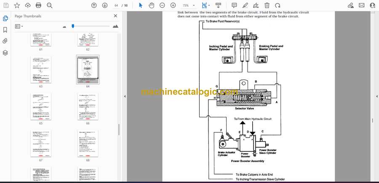Image resolution: width=379 pixels, height=183 pixels.
Task: Star this document as a favorite
Action: point(17,5)
